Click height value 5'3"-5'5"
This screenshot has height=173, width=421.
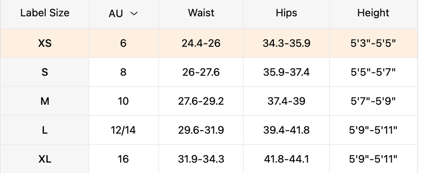[x=373, y=43]
